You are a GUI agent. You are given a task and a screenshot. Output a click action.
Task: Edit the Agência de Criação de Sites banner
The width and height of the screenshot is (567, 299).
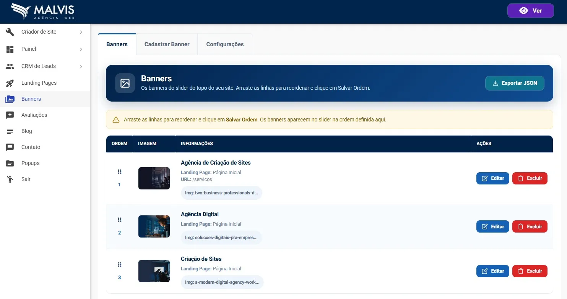pos(492,178)
